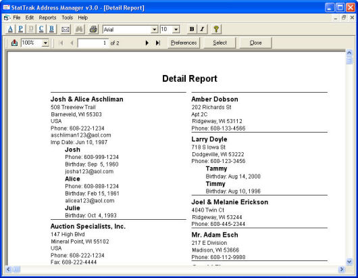This screenshot has width=358, height=278.
Task: Click vertical scrollbar down arrow
Action: click(x=349, y=262)
